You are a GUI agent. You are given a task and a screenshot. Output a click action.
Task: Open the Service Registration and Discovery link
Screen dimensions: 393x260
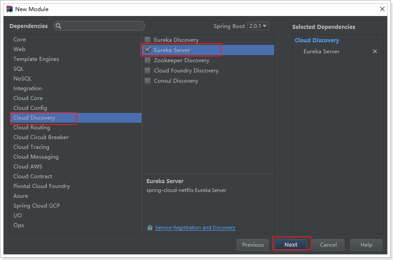click(195, 228)
